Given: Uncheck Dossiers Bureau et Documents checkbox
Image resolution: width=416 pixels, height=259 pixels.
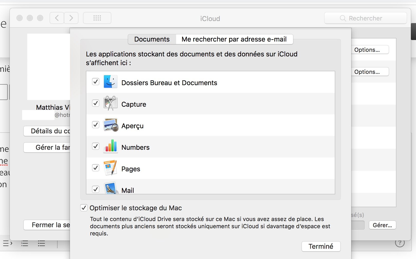Looking at the screenshot, I should [x=96, y=82].
